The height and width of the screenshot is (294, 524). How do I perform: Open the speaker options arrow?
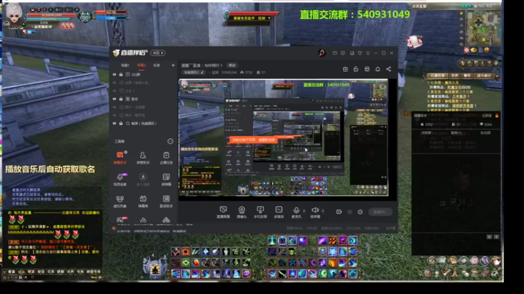click(323, 210)
